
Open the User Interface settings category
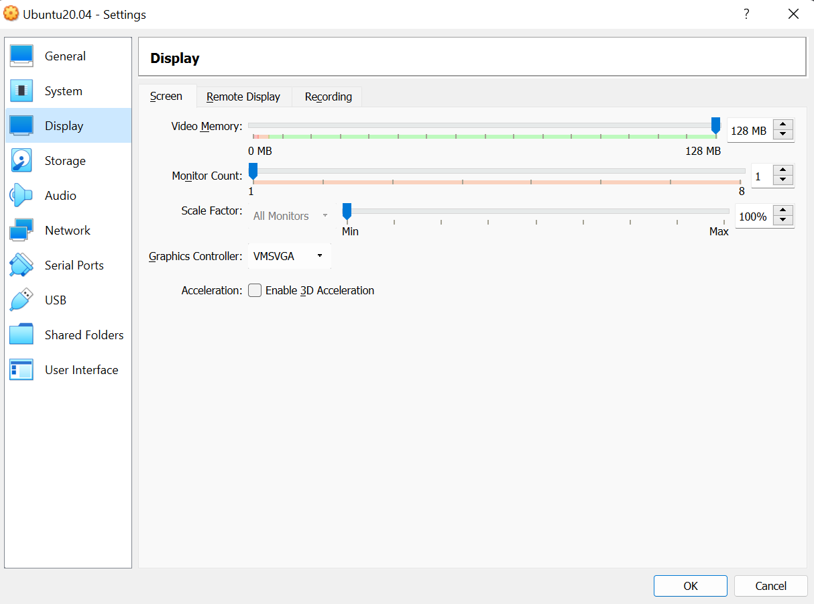point(68,370)
